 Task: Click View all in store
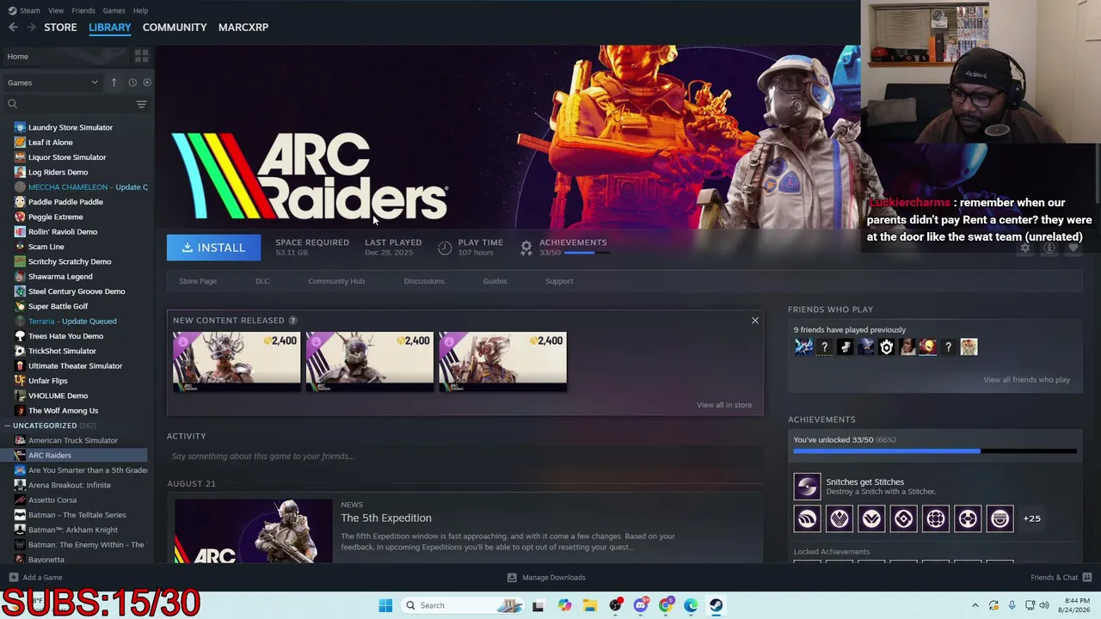coord(724,405)
